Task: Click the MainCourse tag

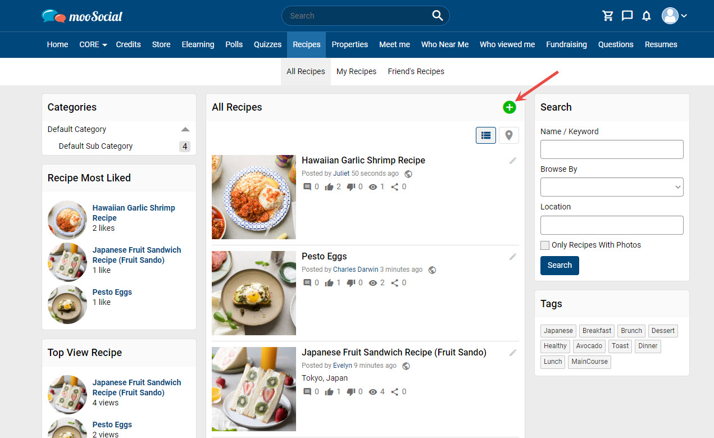Action: click(x=589, y=362)
